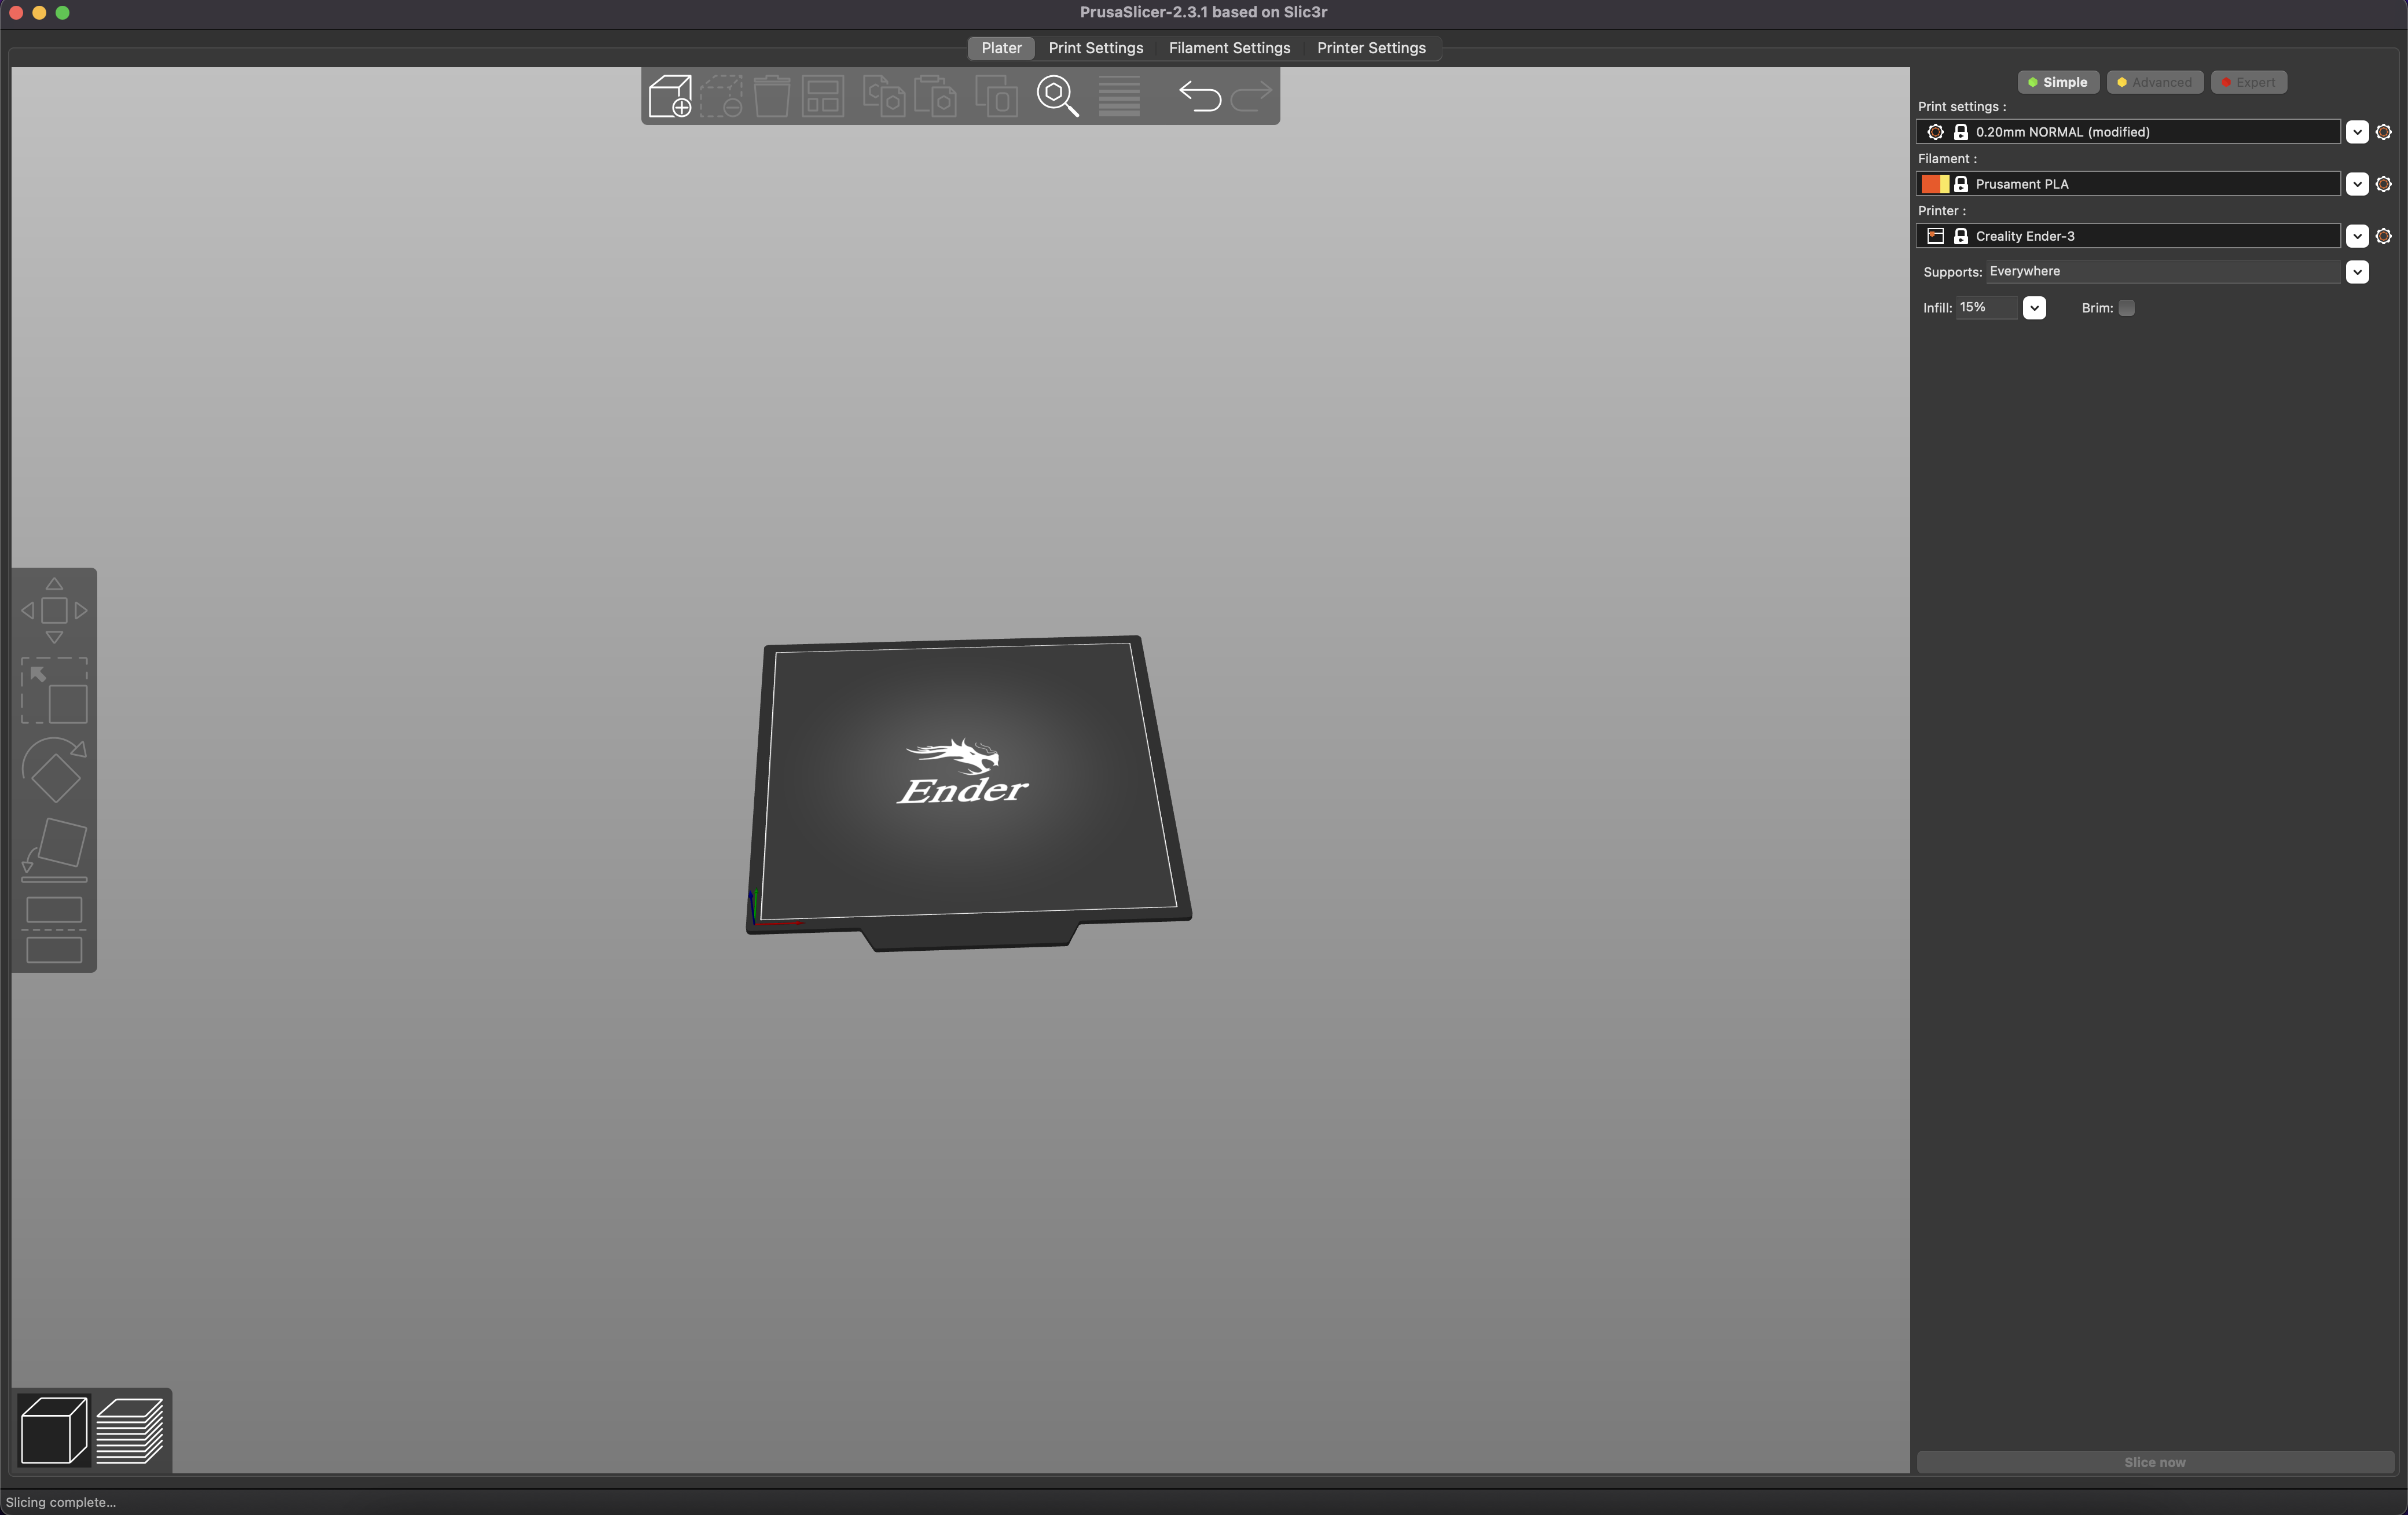Expand the Filament dropdown

pyautogui.click(x=2358, y=183)
